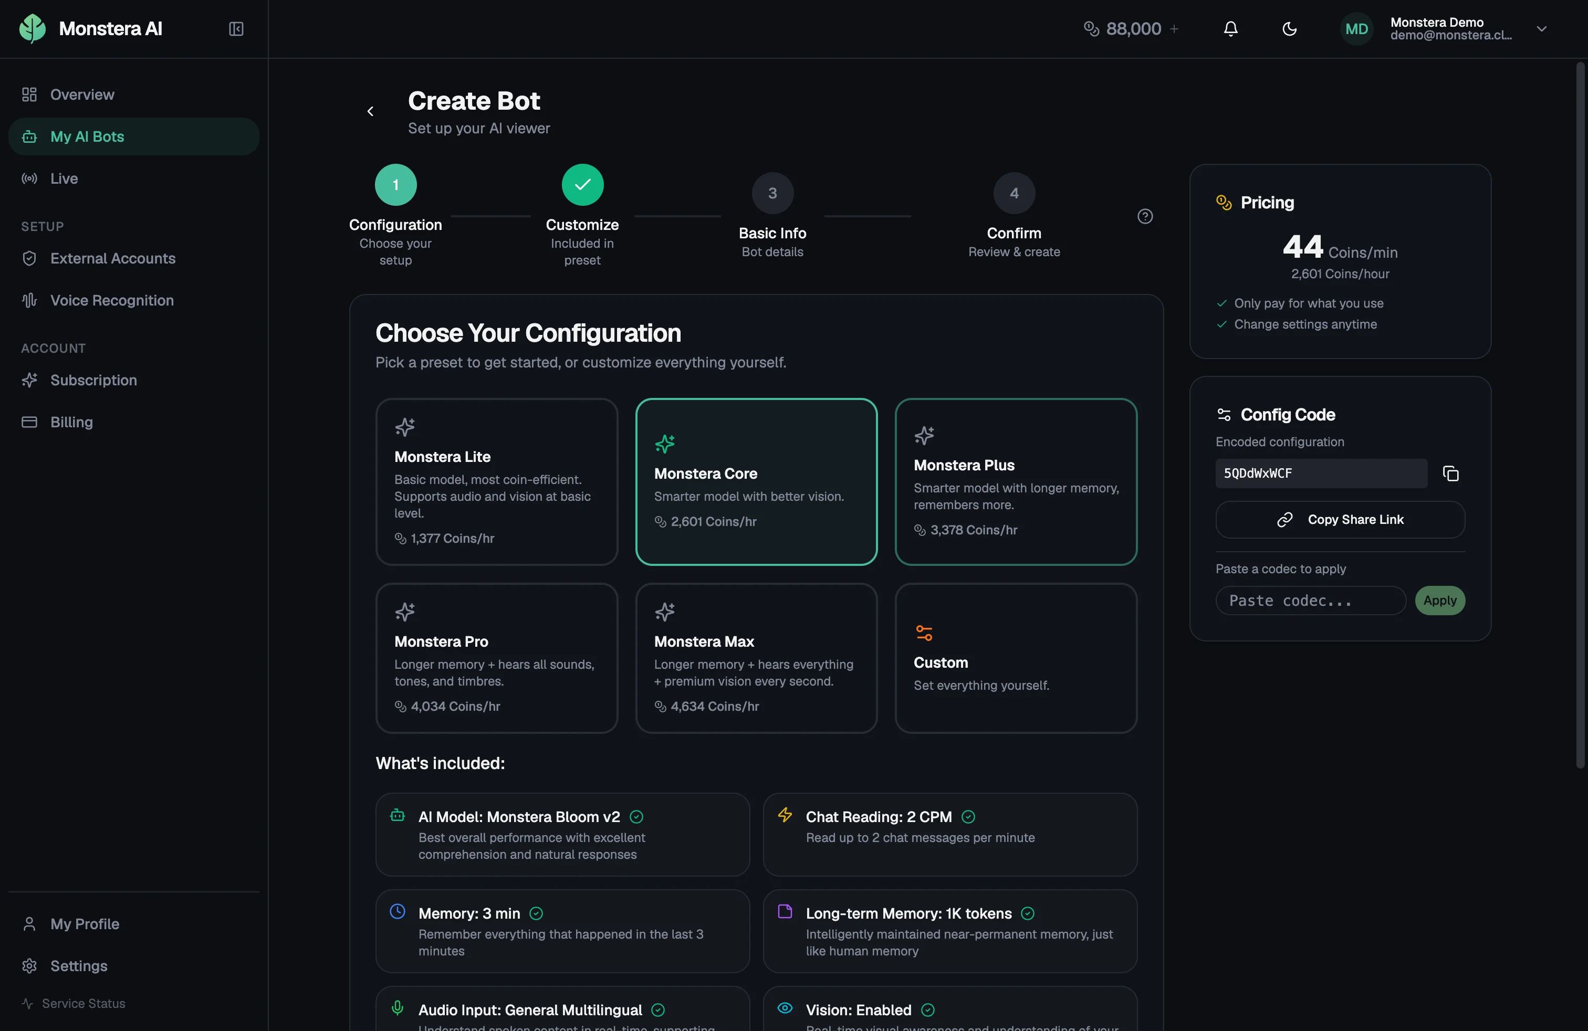Click the Monstera AI leaf logo
The image size is (1588, 1031).
pos(32,29)
